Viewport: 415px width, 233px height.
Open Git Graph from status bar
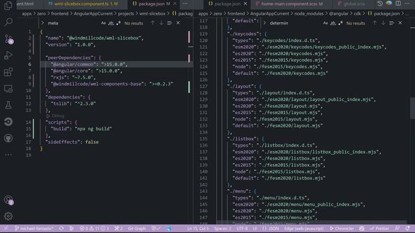coord(137,228)
